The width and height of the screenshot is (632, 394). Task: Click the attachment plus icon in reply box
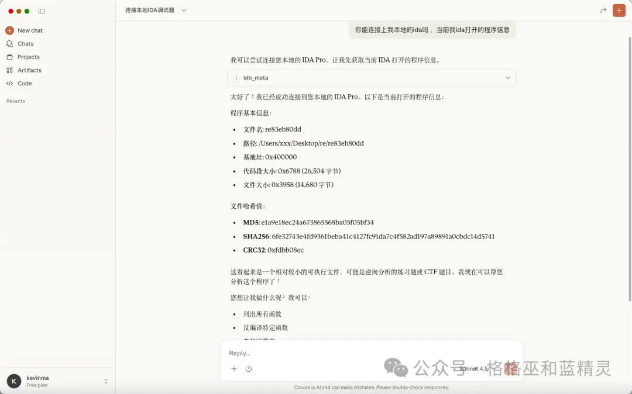[233, 369]
